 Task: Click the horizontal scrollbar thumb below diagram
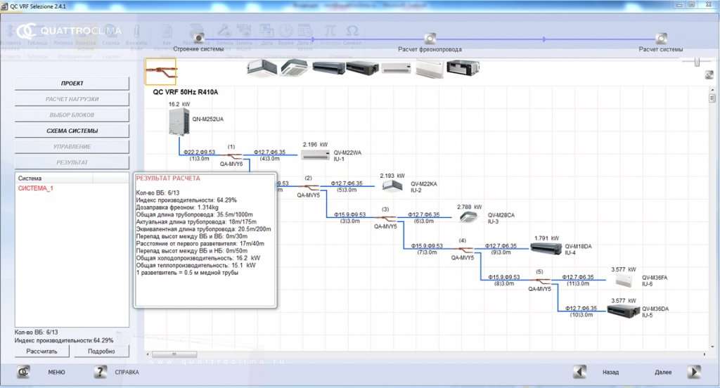coord(174,354)
